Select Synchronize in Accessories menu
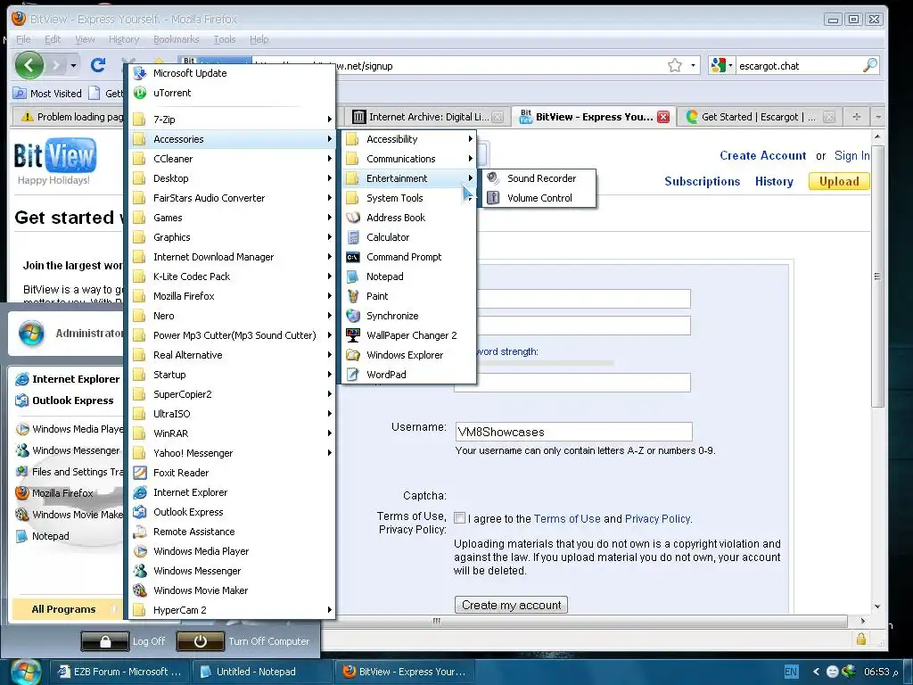 coord(408,316)
